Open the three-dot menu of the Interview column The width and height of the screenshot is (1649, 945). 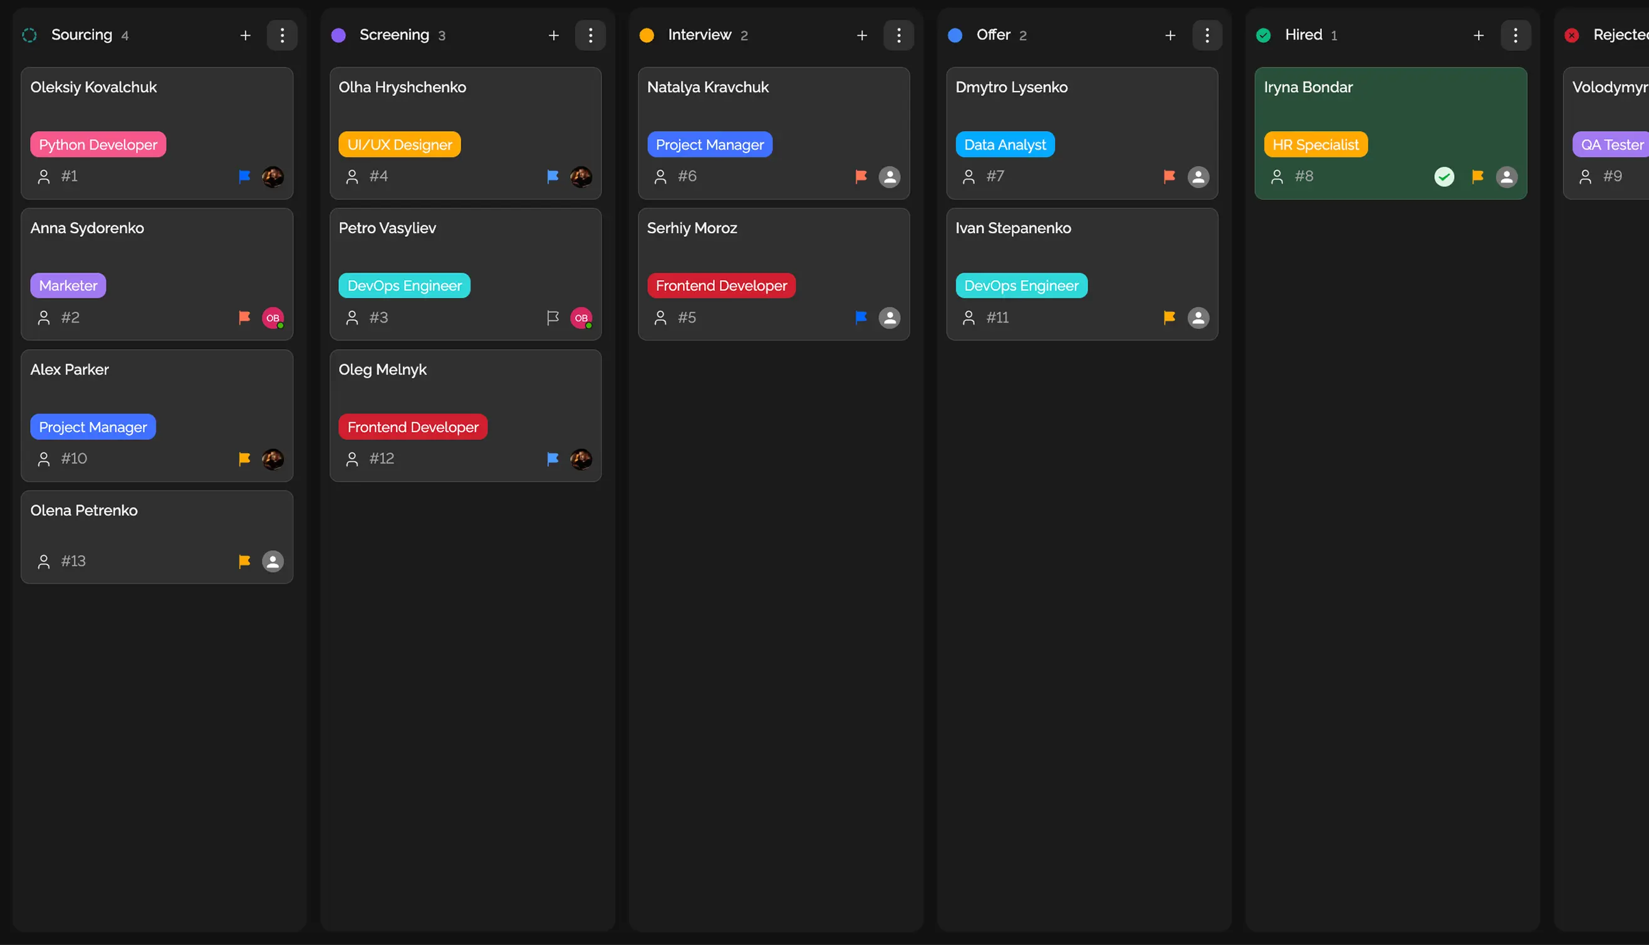click(899, 35)
